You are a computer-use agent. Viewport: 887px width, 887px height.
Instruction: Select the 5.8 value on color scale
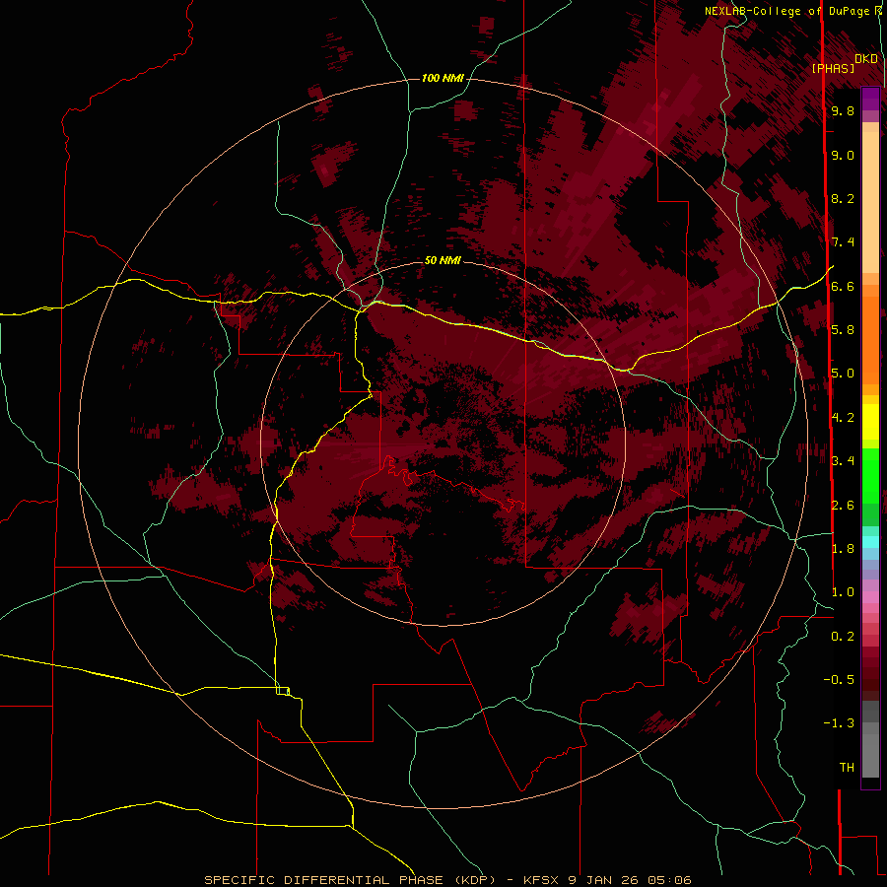[x=843, y=330]
